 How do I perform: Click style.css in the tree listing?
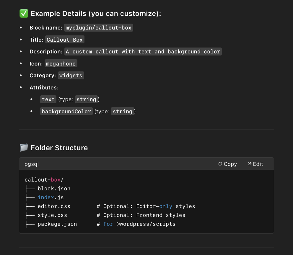pyautogui.click(x=52, y=215)
